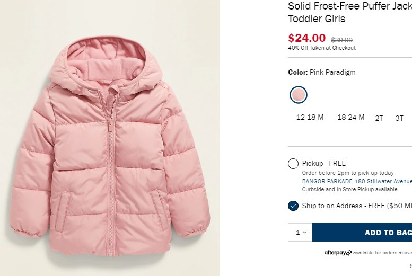
Task: Select Ship to an Address option
Action: 293,206
